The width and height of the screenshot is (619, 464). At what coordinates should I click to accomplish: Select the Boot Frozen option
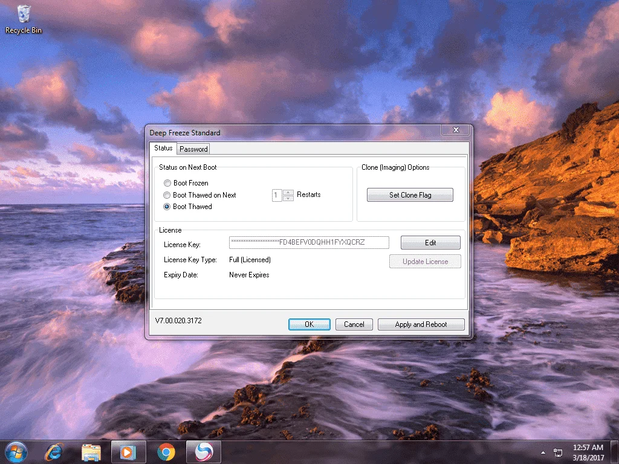tap(186, 183)
